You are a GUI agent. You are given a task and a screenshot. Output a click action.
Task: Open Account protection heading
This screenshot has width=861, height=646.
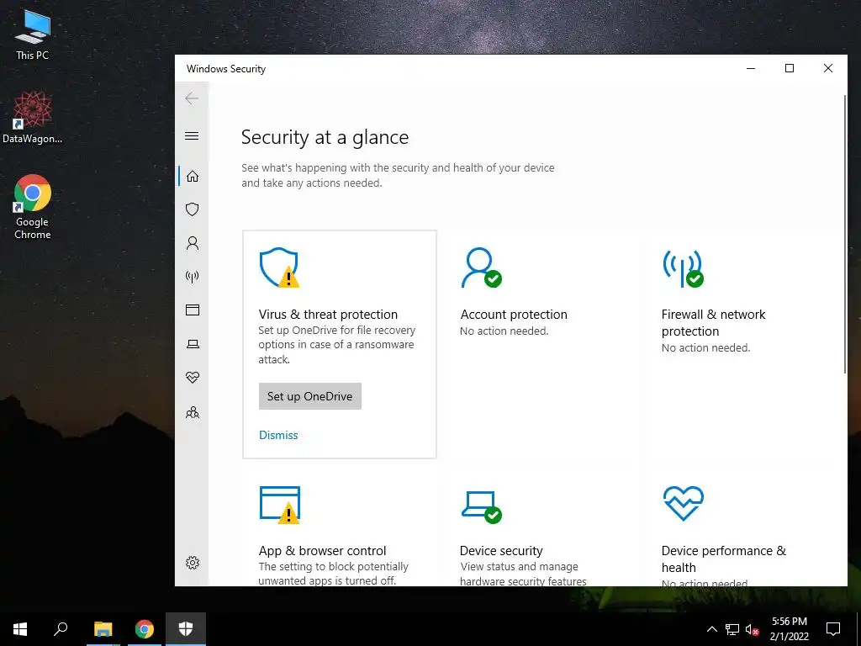click(x=514, y=315)
